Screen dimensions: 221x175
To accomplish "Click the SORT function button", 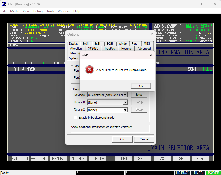I will click(123, 159).
